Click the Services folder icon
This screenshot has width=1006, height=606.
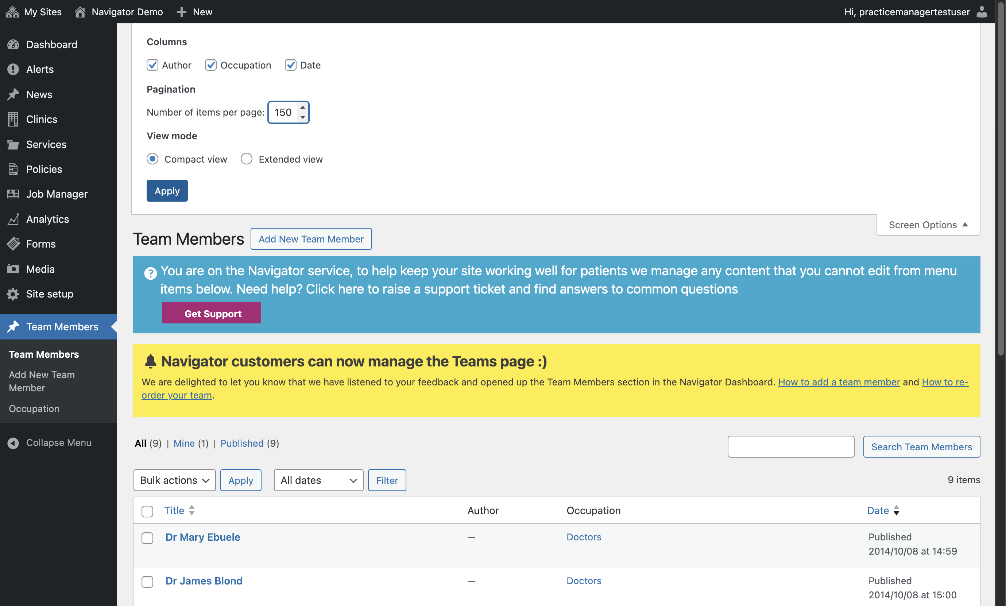(x=13, y=144)
